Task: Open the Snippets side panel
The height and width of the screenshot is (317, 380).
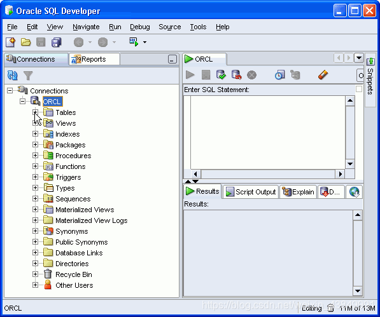Action: click(370, 80)
